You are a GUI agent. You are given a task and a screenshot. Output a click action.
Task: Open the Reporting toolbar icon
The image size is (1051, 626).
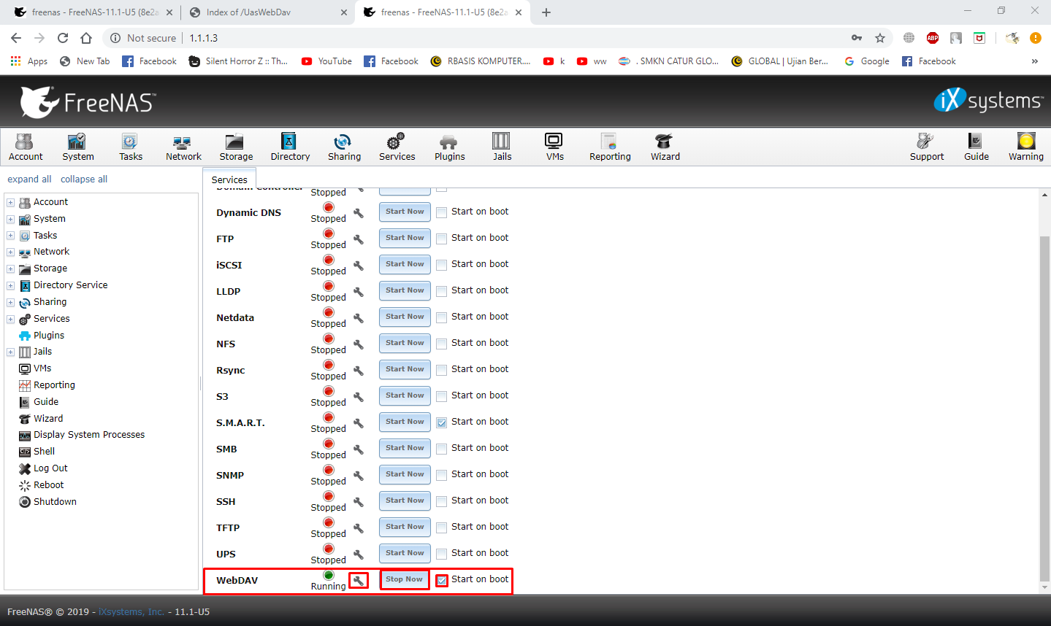(610, 147)
